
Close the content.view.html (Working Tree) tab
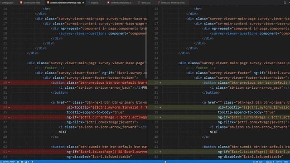tap(83, 3)
